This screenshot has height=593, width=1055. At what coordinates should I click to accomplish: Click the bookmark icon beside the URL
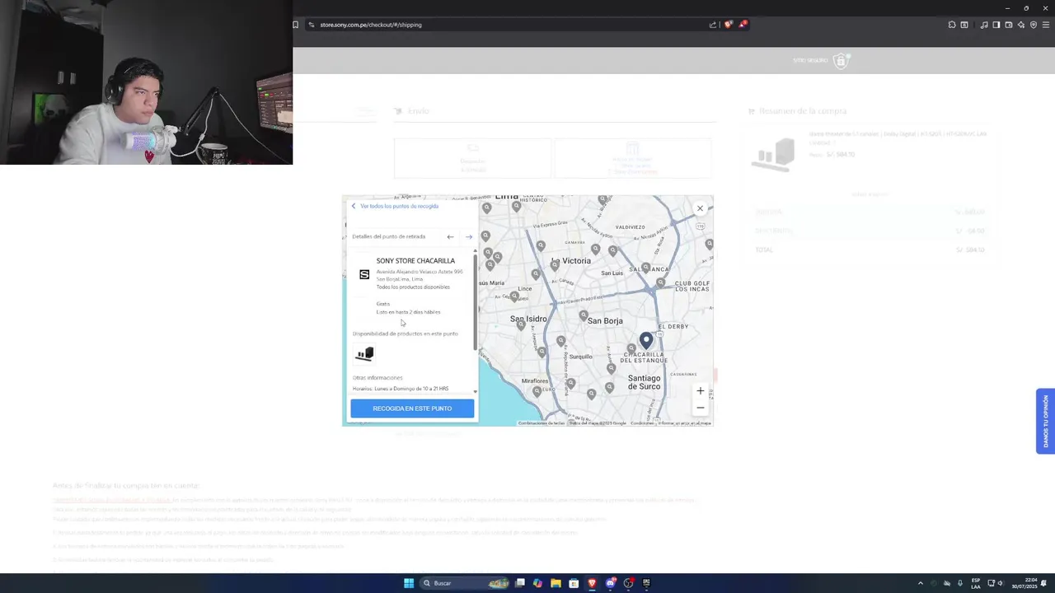(x=296, y=25)
